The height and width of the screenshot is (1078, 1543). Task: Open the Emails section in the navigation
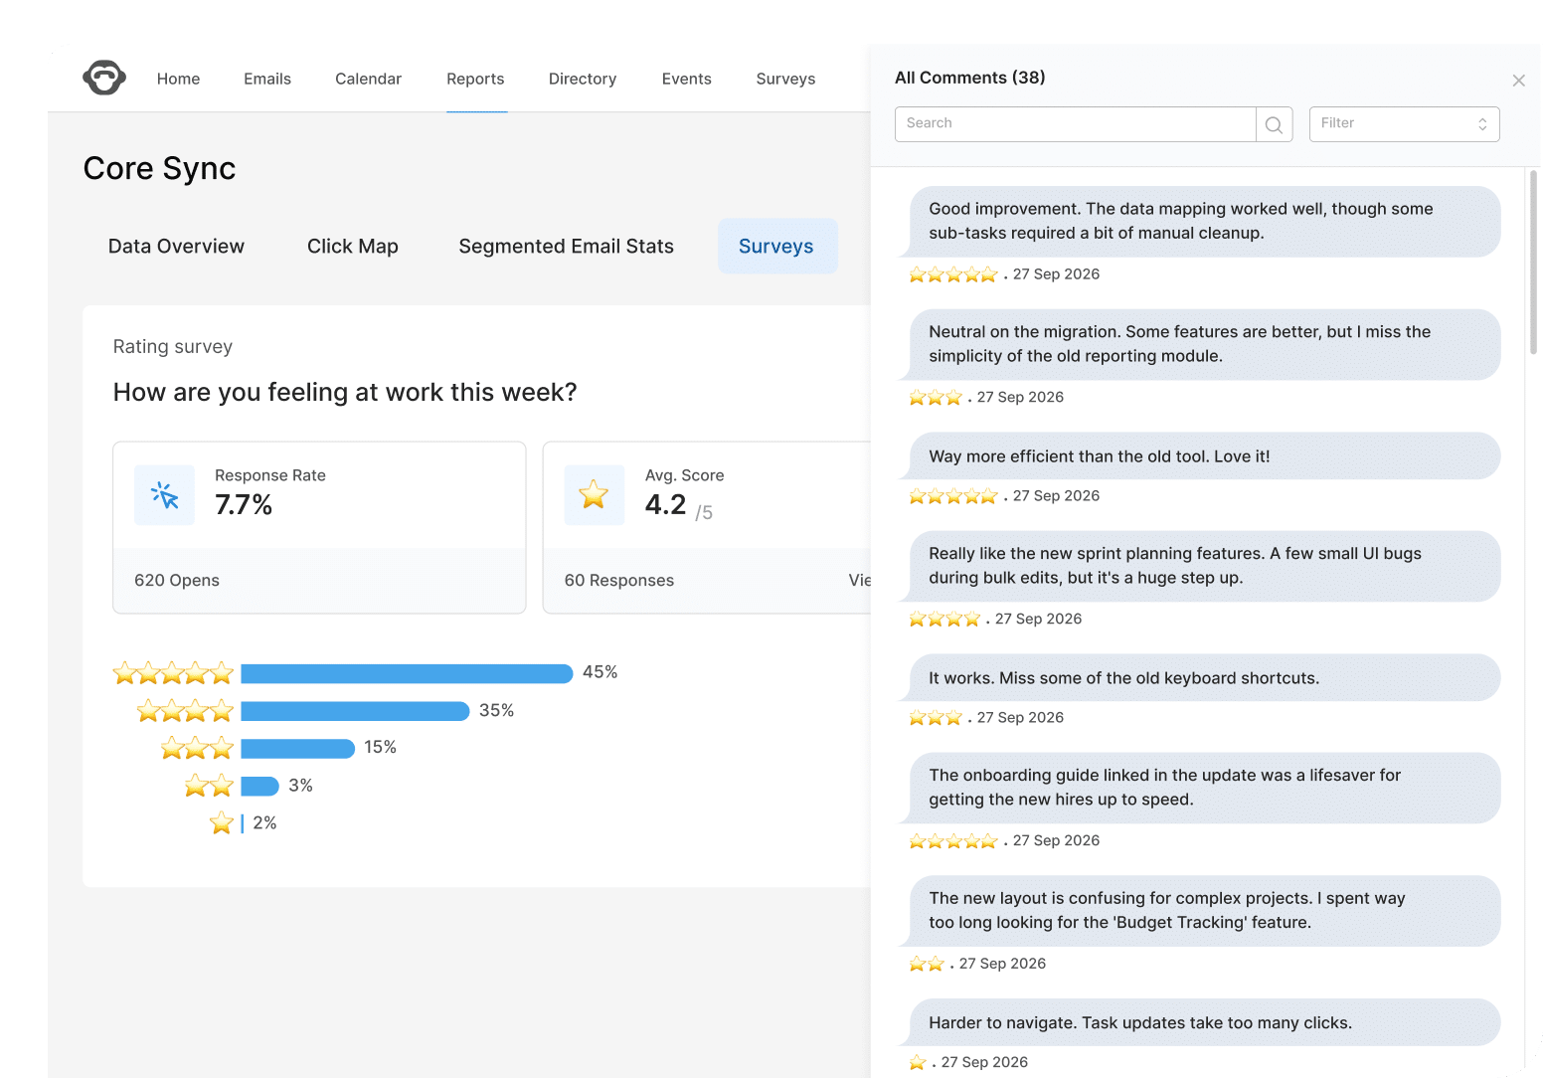tap(266, 79)
